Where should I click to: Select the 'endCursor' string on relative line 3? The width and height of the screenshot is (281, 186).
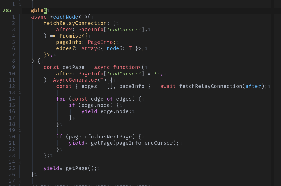pos(124,30)
